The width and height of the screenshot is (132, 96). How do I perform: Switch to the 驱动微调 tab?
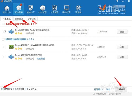[x=19, y=19]
